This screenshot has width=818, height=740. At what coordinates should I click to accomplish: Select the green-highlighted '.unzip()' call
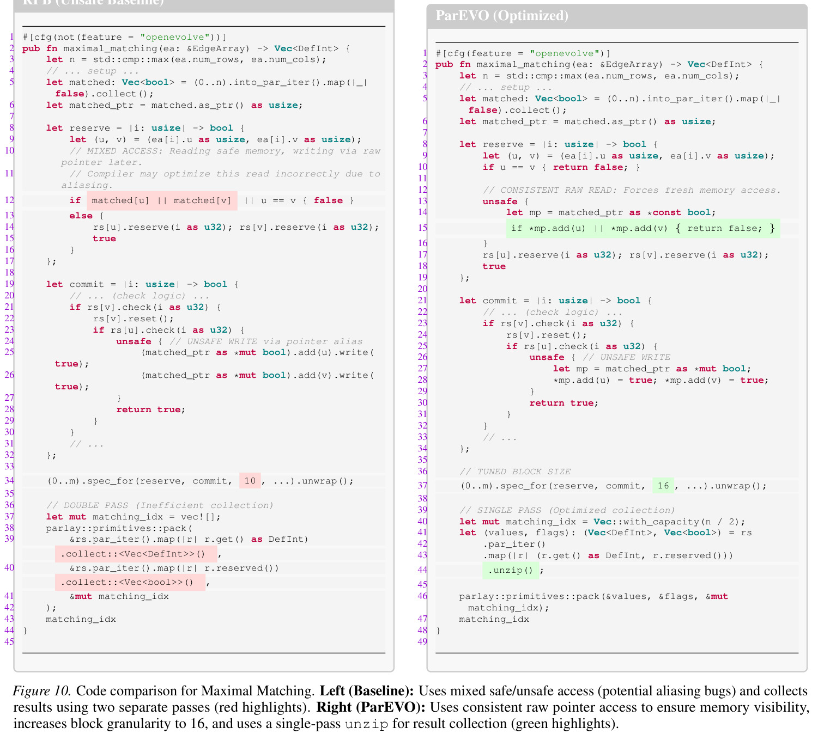point(511,570)
